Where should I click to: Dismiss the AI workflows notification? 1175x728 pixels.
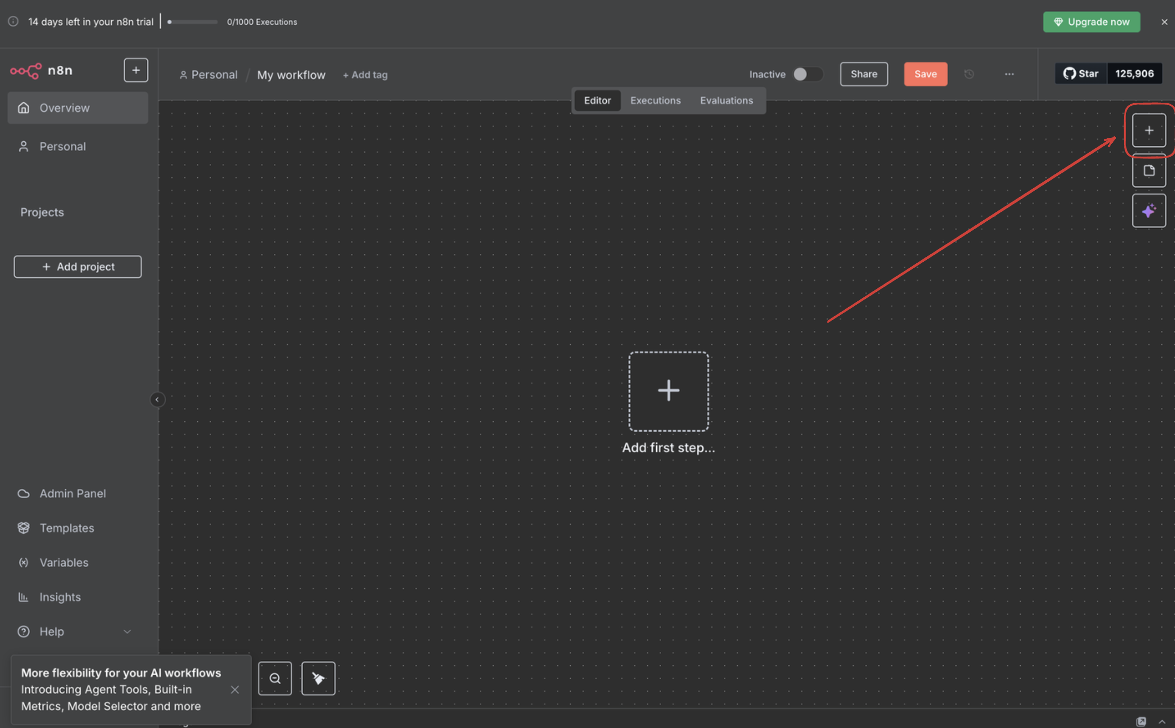point(235,689)
